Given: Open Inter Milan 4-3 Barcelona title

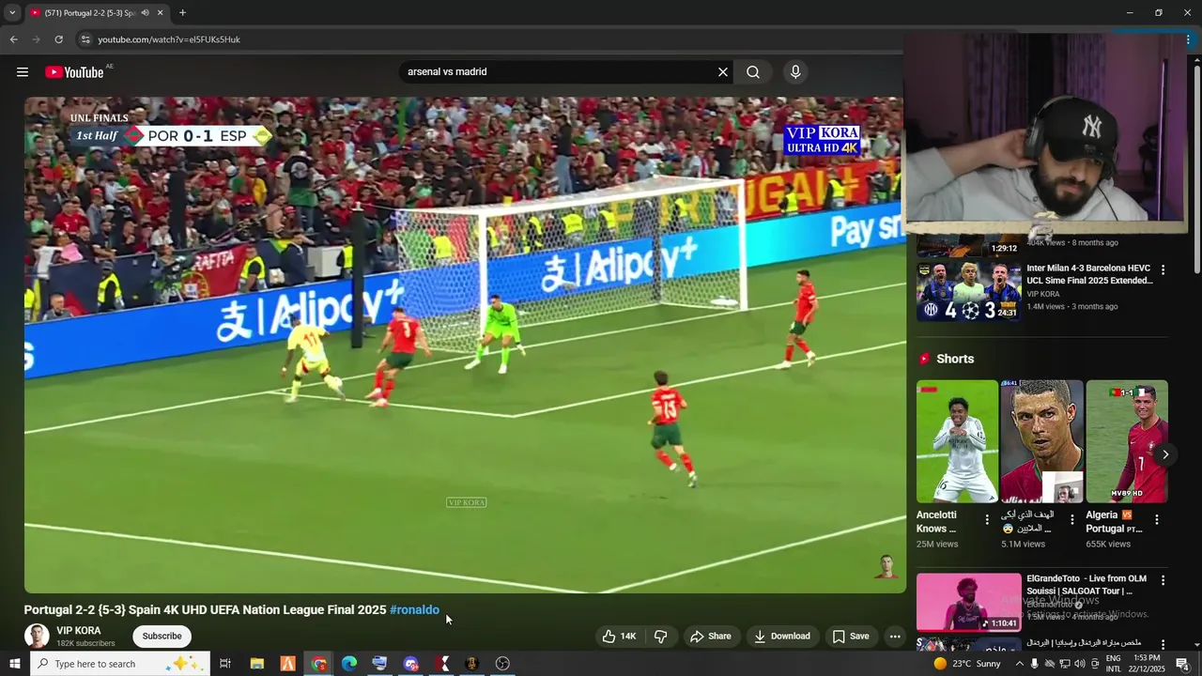Looking at the screenshot, I should (1089, 274).
